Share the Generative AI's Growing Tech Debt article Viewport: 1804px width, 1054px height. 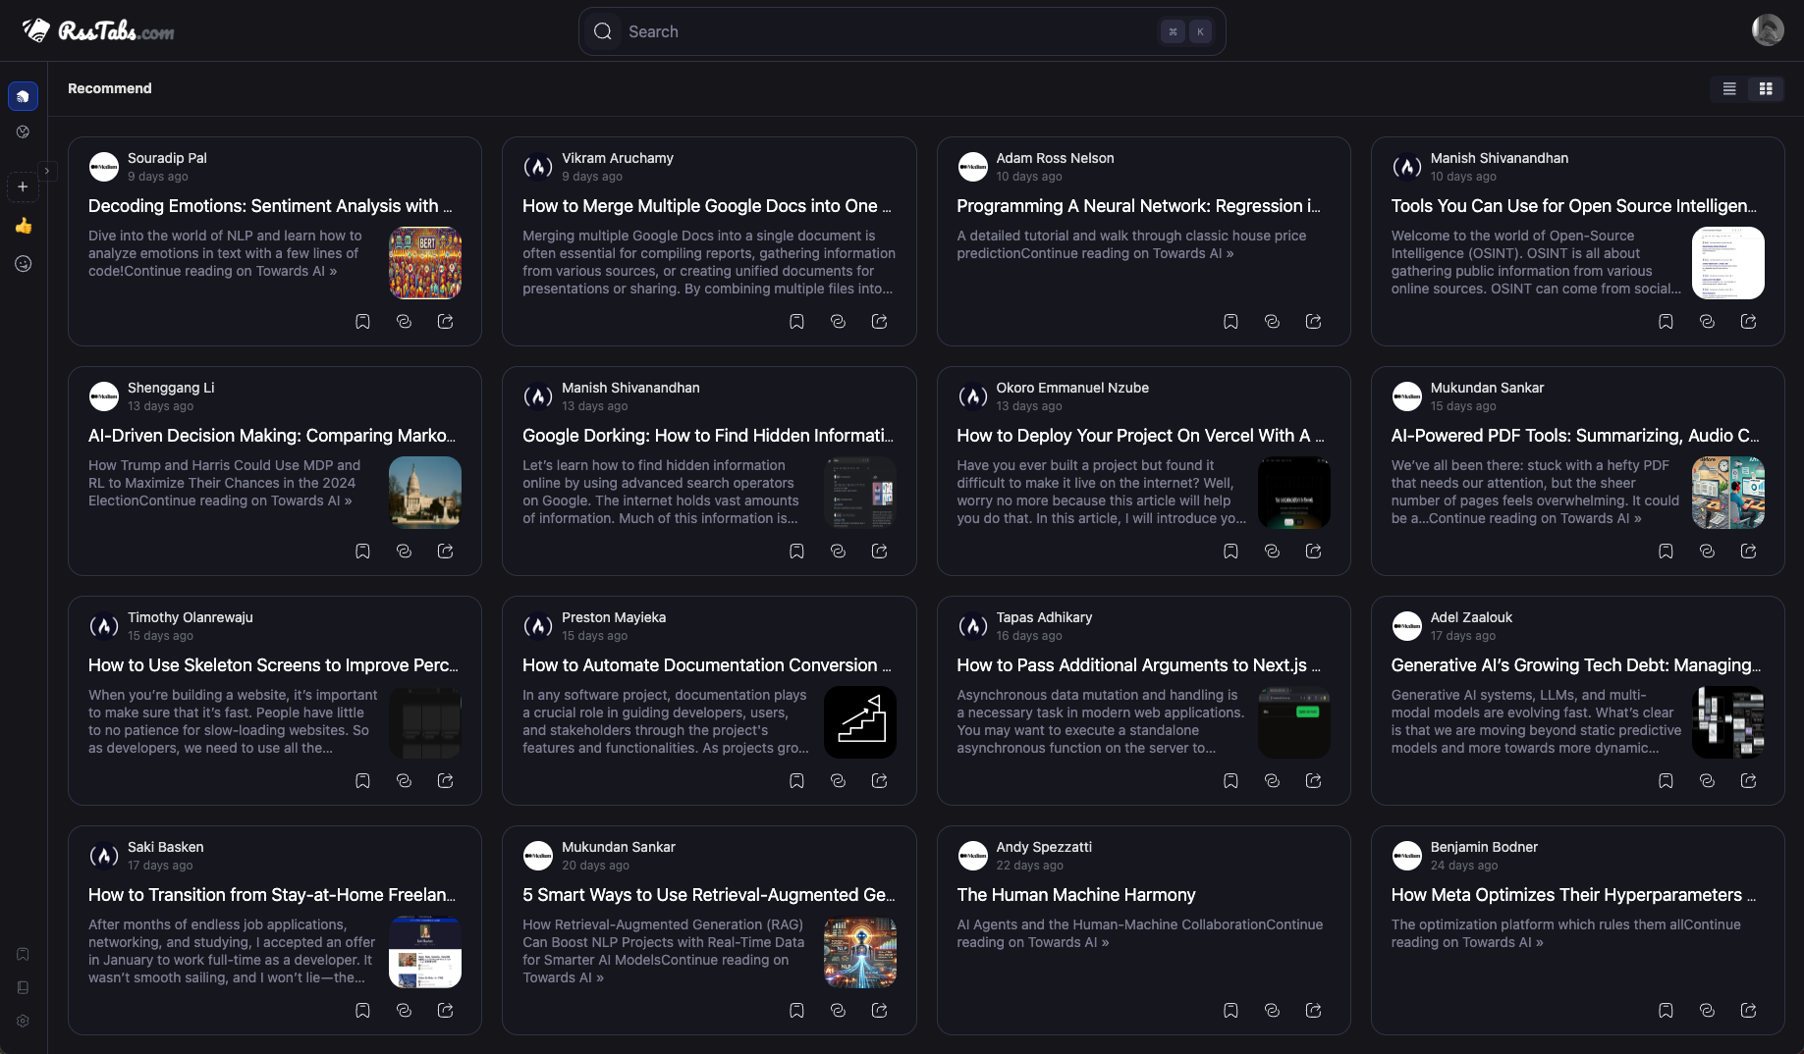(x=1748, y=781)
